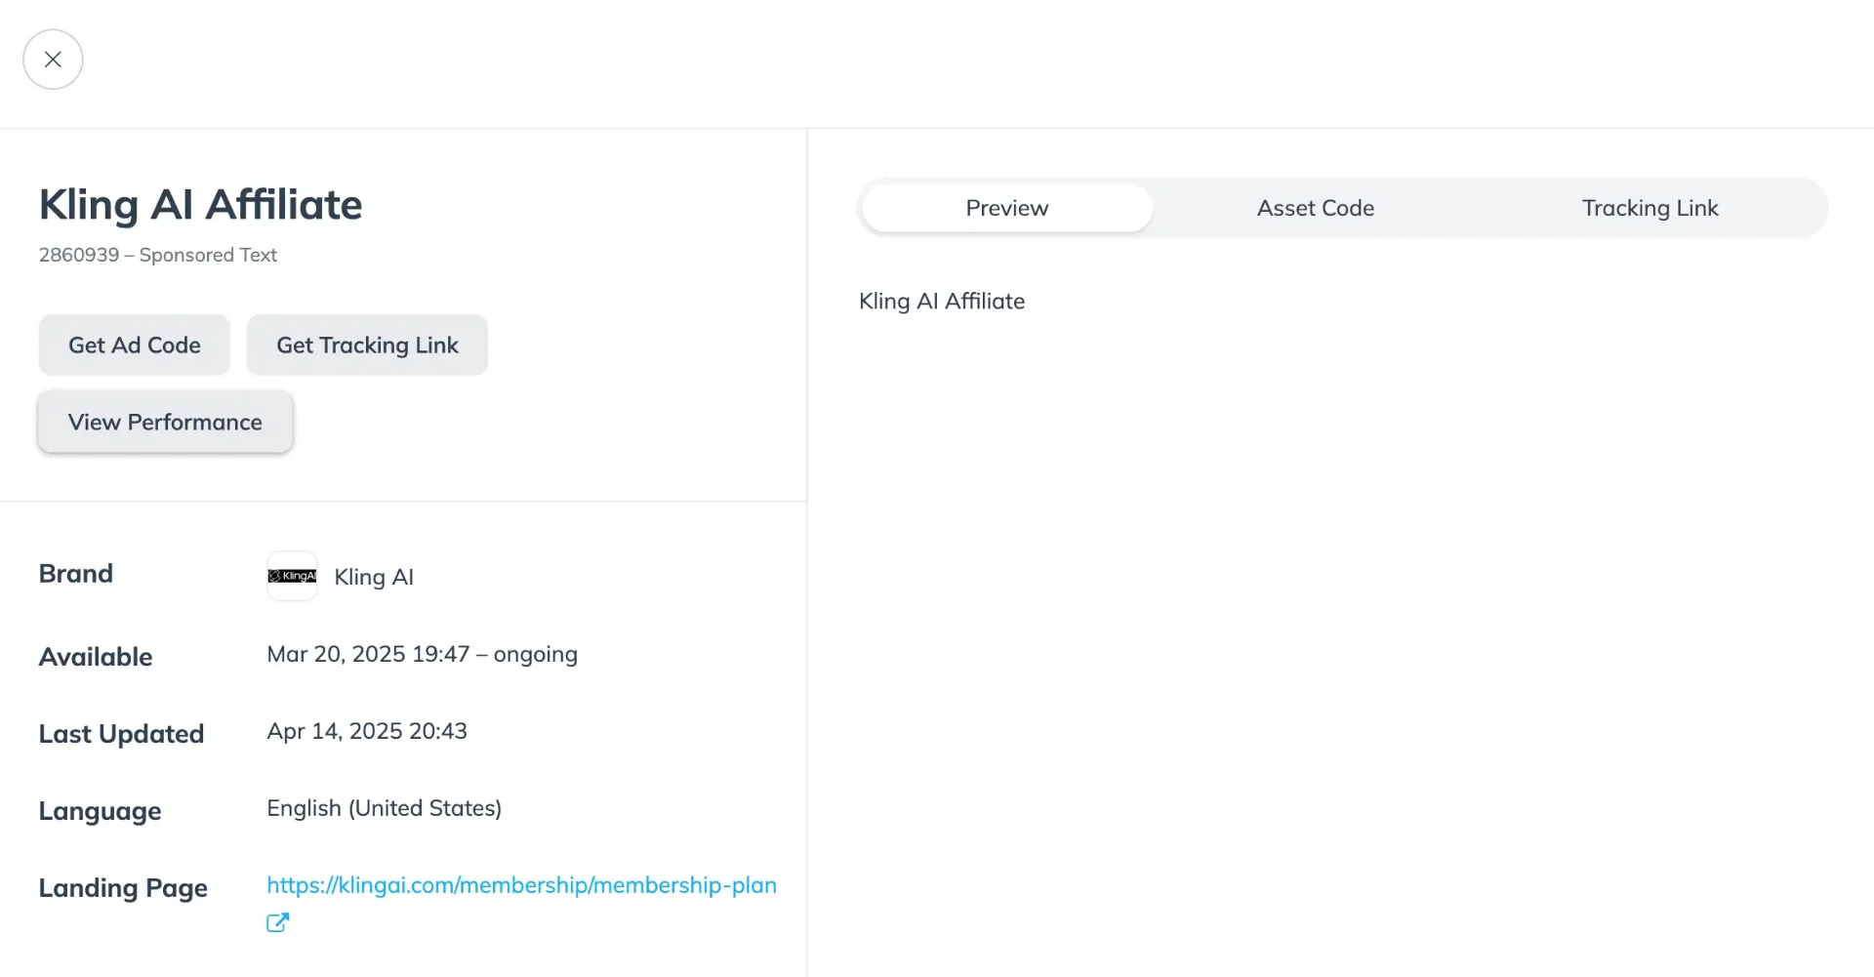Viewport: 1874px width, 977px height.
Task: Click preview text 'Kling AI Affiliate'
Action: coord(942,301)
